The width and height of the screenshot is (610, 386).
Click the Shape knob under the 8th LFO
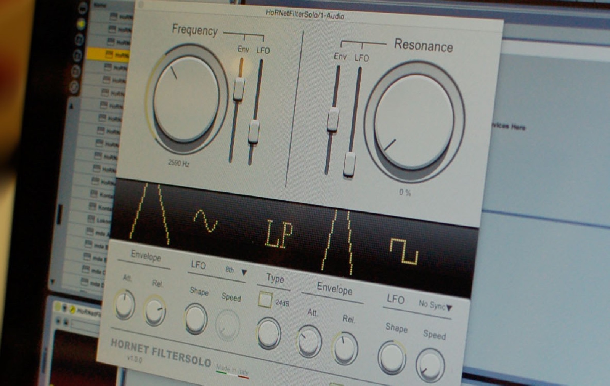pos(196,319)
